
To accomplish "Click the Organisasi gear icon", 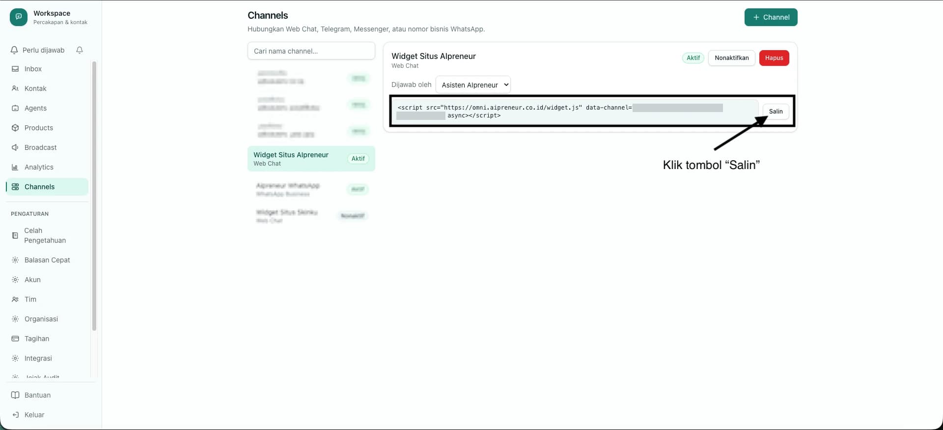I will pos(15,319).
